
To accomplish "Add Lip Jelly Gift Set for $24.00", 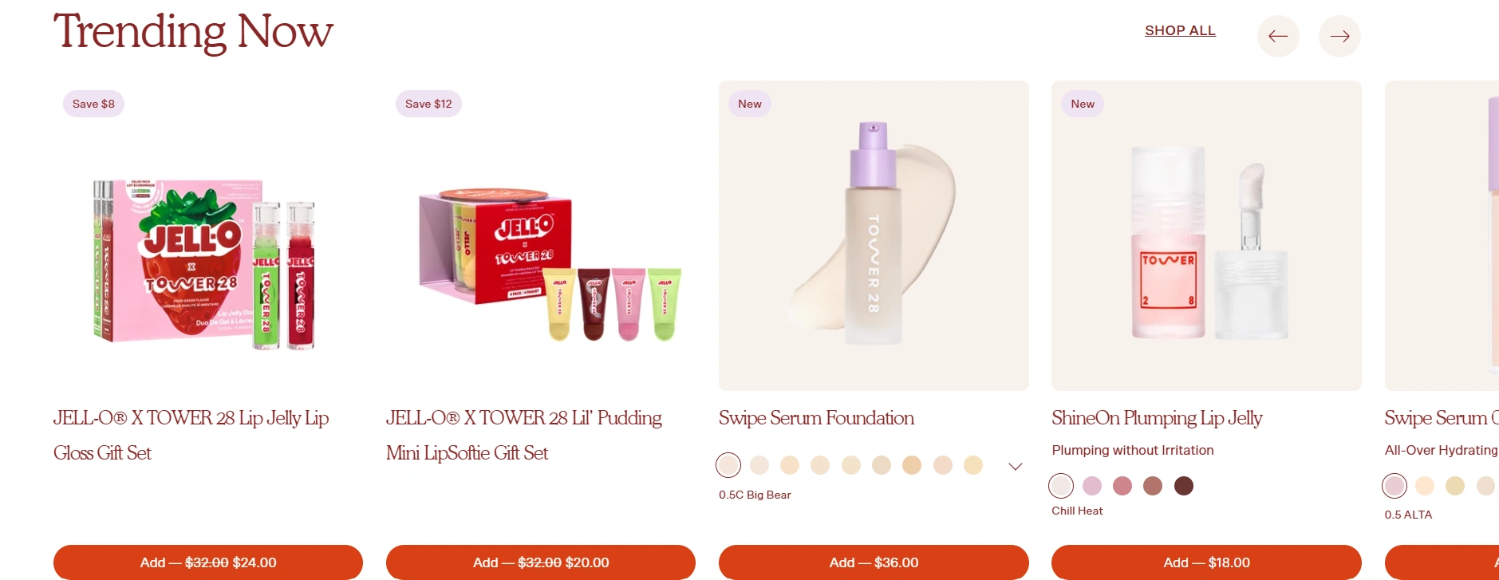I will pyautogui.click(x=208, y=562).
